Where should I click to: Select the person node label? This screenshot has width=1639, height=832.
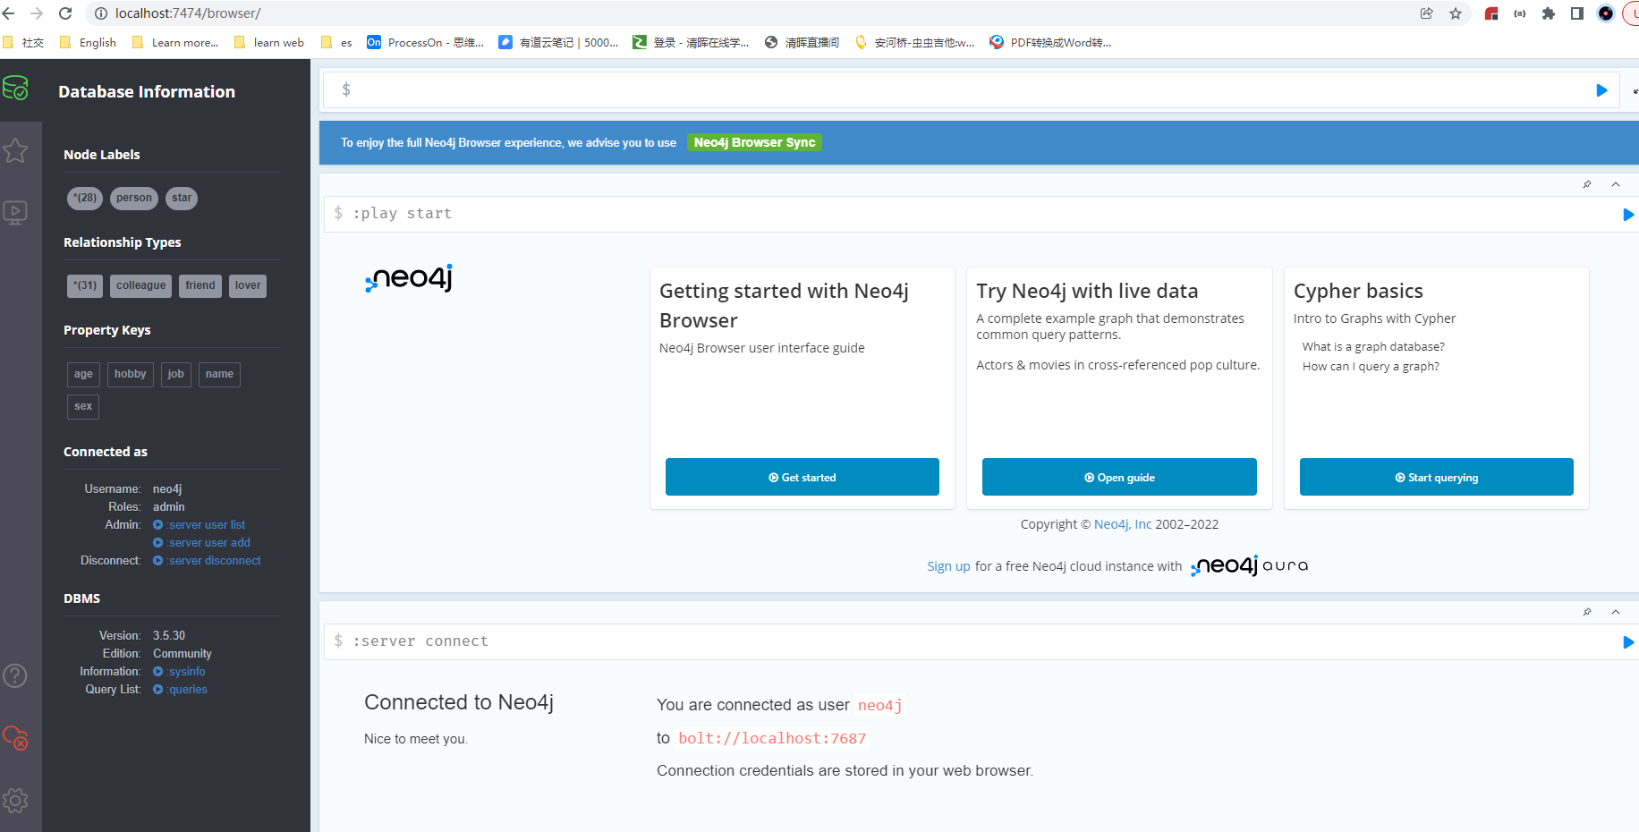point(133,198)
